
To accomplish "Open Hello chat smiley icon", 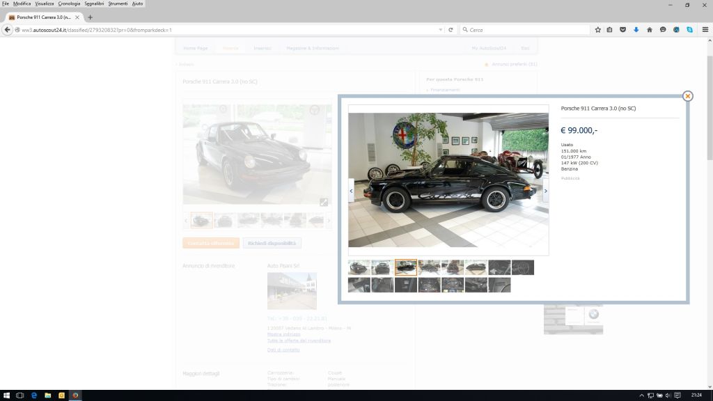I will click(663, 29).
